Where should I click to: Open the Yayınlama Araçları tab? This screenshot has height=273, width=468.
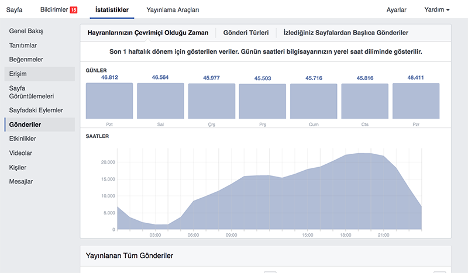(x=173, y=9)
